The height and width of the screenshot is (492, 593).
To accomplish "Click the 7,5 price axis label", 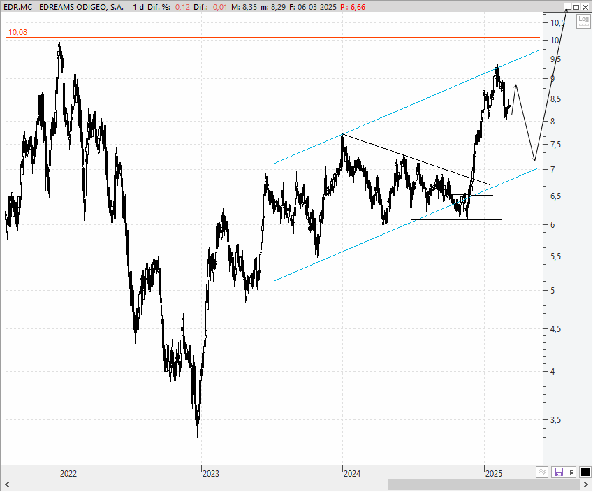I will click(x=555, y=145).
